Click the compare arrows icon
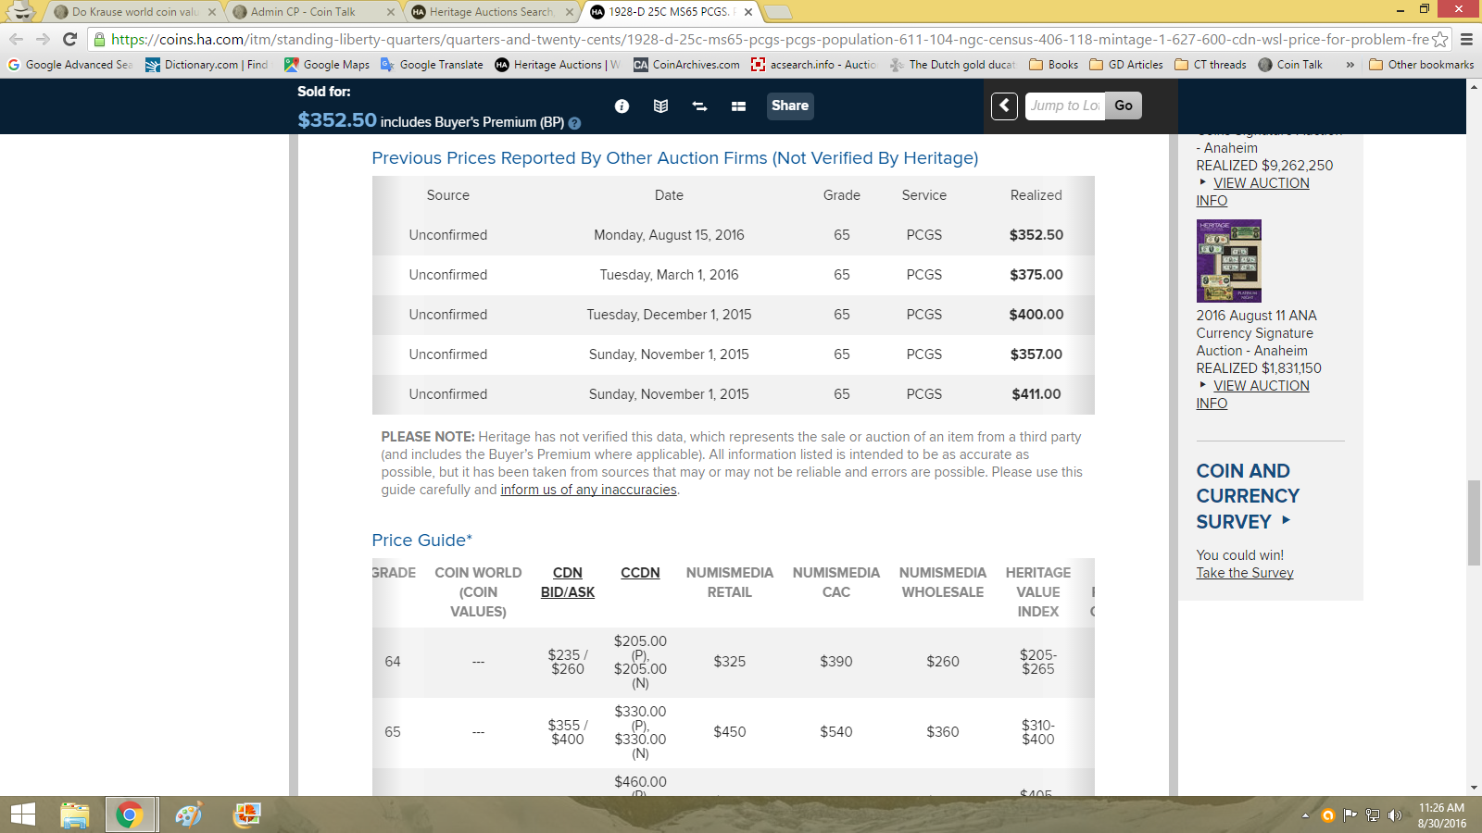Image resolution: width=1482 pixels, height=833 pixels. pyautogui.click(x=699, y=106)
